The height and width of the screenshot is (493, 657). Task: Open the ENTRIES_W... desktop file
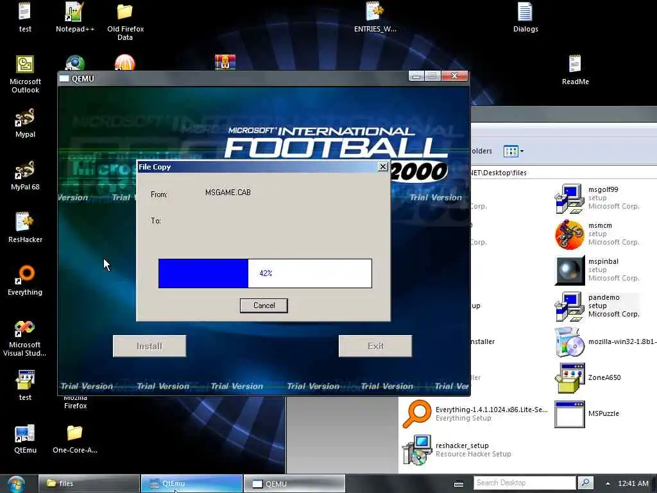coord(375,17)
